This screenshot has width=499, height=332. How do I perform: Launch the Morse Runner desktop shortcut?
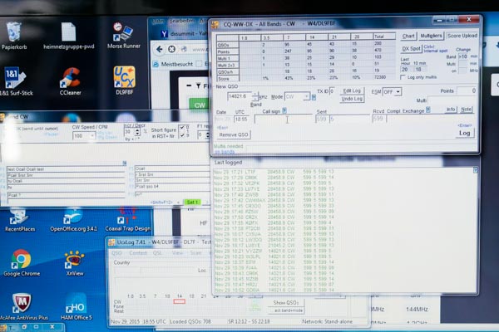(124, 33)
